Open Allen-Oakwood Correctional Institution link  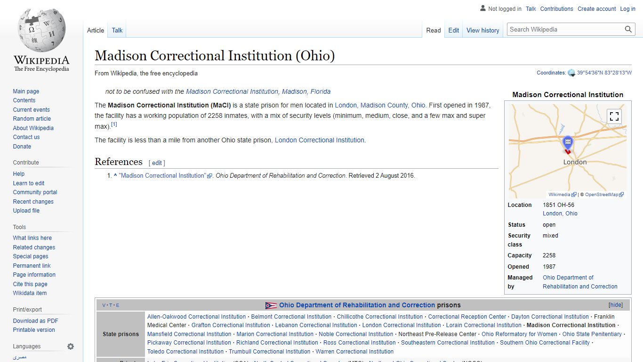point(196,317)
